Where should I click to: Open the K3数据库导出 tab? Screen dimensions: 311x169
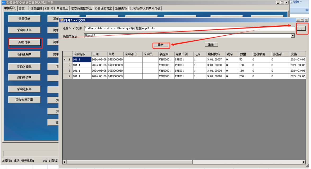tap(103, 8)
